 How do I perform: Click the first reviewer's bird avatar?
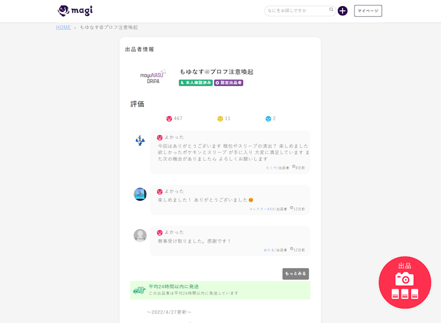point(140,141)
